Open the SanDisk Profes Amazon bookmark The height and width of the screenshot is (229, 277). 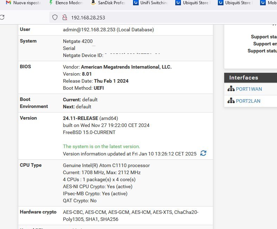point(108,3)
